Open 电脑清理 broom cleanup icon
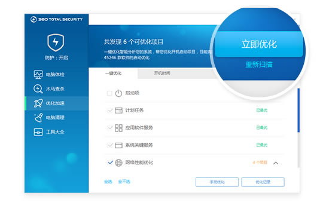 point(38,118)
